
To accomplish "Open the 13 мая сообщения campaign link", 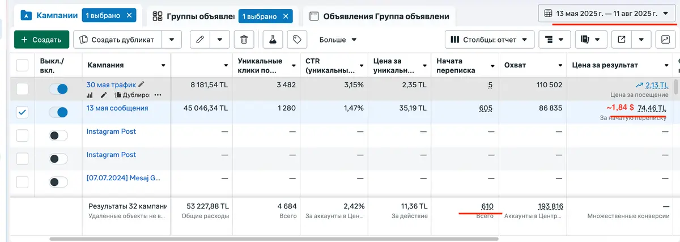I will point(117,108).
